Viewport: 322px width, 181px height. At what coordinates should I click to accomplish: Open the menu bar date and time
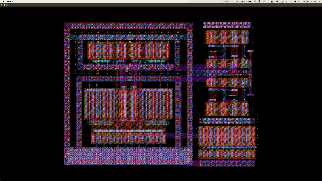(x=311, y=1)
